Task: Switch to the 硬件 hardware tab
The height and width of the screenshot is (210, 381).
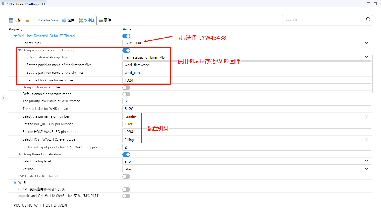Action: [x=105, y=20]
